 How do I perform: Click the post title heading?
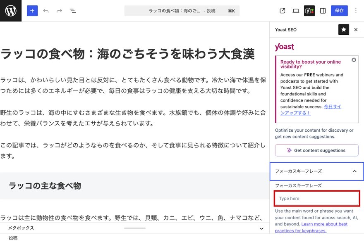(x=127, y=54)
